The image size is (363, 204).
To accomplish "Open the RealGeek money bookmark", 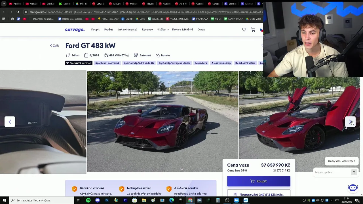I will click(108, 19).
